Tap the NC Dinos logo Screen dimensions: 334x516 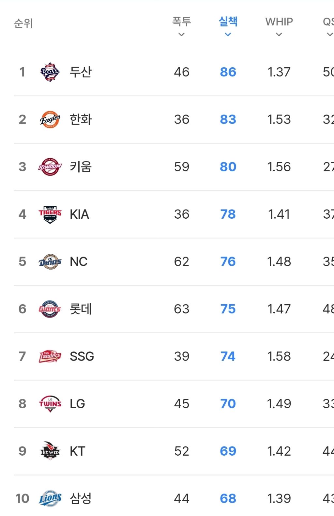(50, 262)
